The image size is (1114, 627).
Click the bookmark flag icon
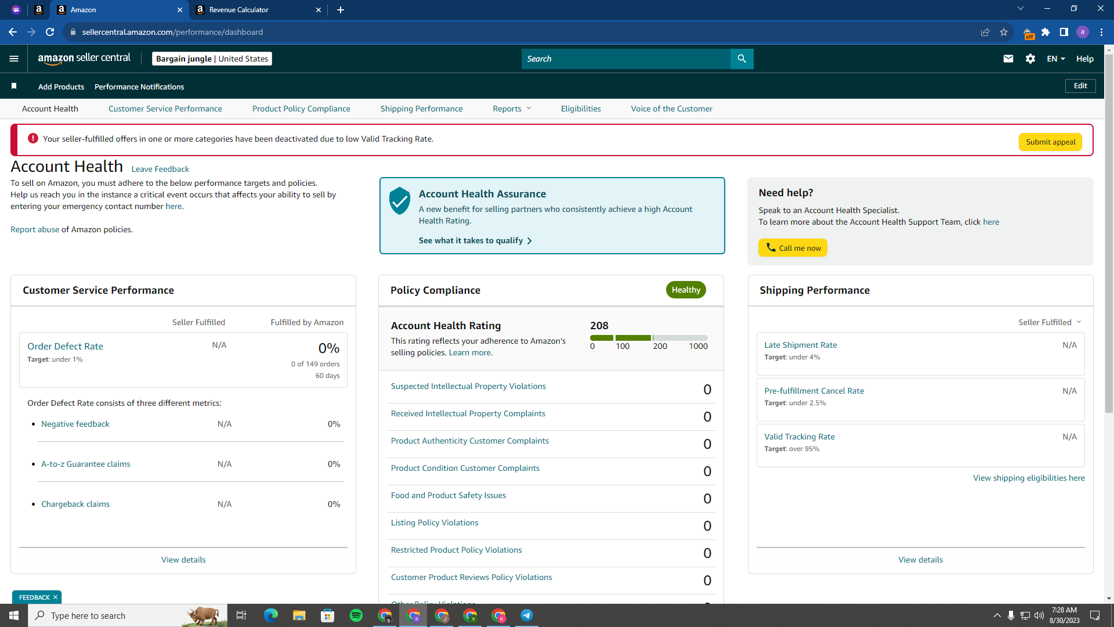14,87
